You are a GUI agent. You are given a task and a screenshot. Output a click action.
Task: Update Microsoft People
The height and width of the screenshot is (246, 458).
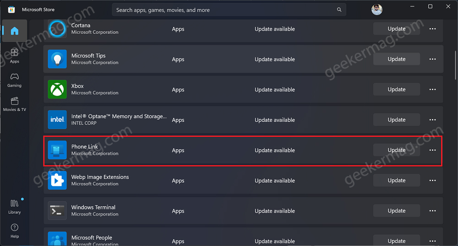click(x=397, y=241)
